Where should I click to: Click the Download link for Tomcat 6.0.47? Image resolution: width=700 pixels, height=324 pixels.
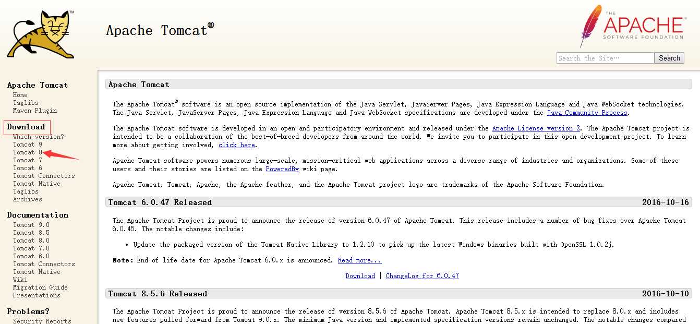click(x=360, y=276)
